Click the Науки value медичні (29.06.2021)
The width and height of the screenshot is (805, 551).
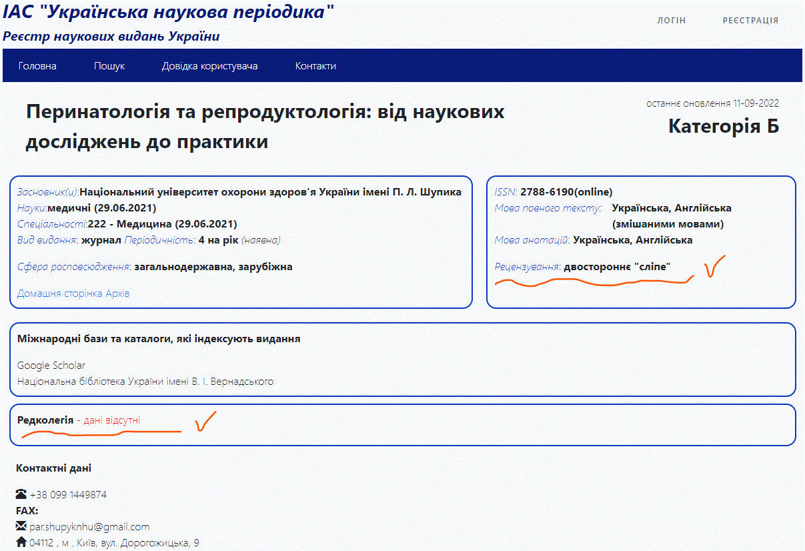coord(101,208)
